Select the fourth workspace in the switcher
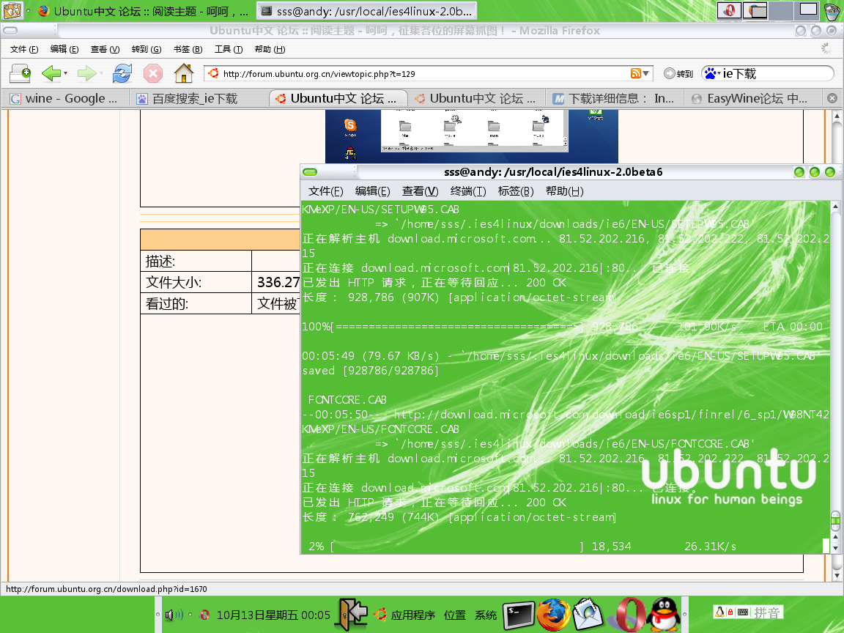Image resolution: width=844 pixels, height=633 pixels. (x=807, y=10)
